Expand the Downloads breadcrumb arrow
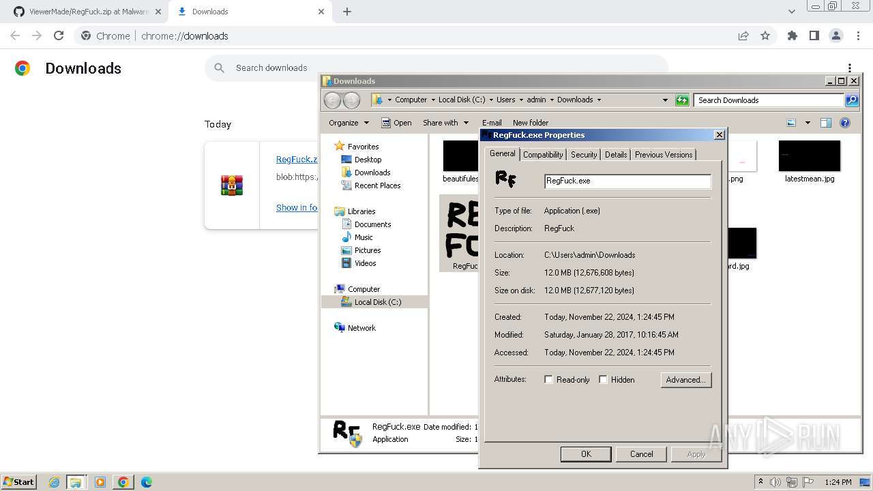Screen dimensions: 873x491 [x=599, y=100]
